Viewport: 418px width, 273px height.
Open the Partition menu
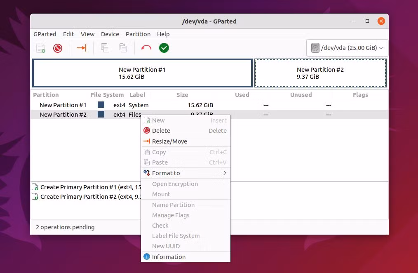point(138,34)
